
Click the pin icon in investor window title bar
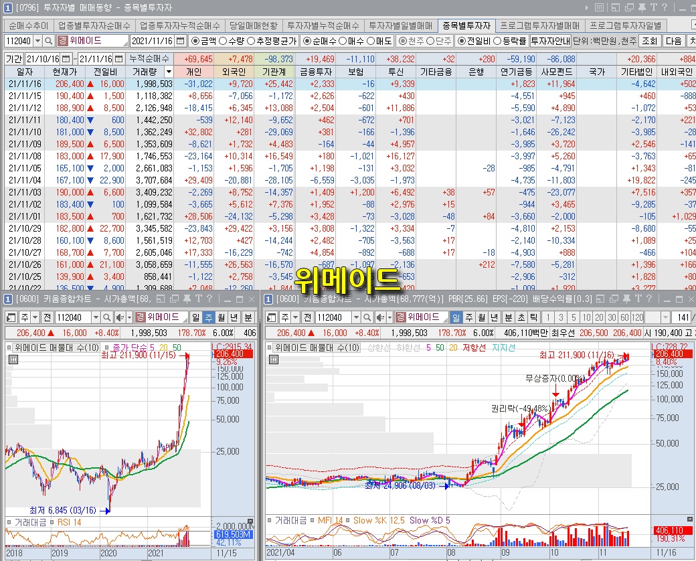pos(642,7)
